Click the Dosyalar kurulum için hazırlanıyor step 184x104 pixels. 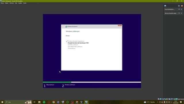pos(78,43)
